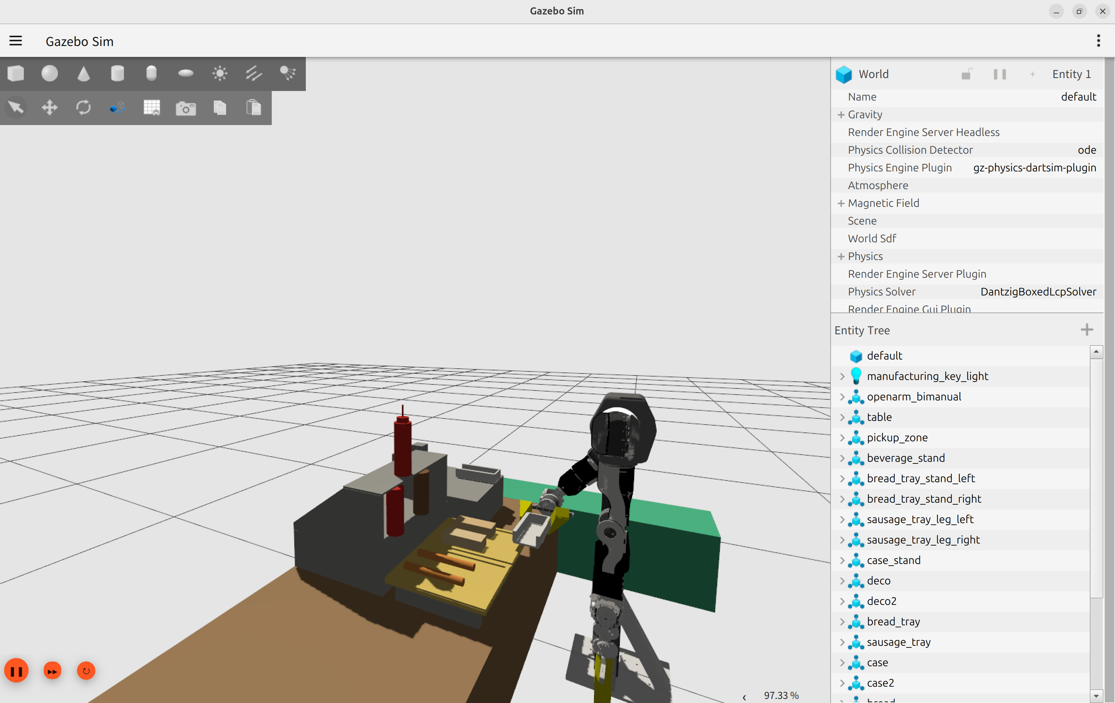Screen dimensions: 1115x703
Task: Expand the Gravity property
Action: (841, 114)
